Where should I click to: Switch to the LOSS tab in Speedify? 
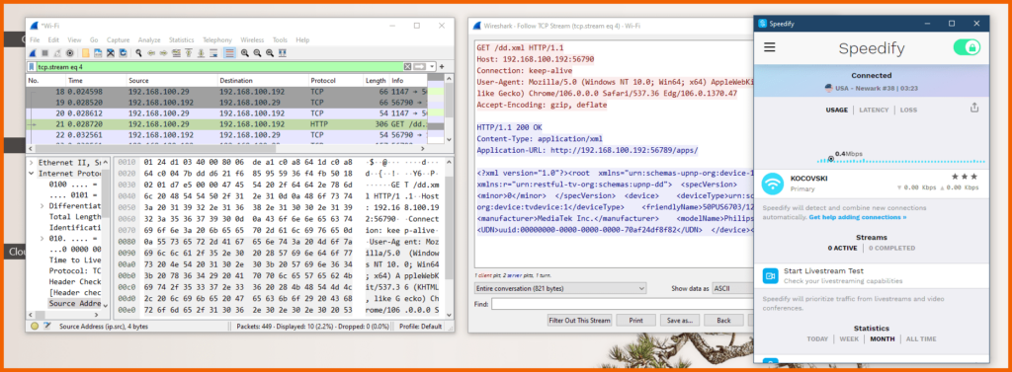(908, 111)
